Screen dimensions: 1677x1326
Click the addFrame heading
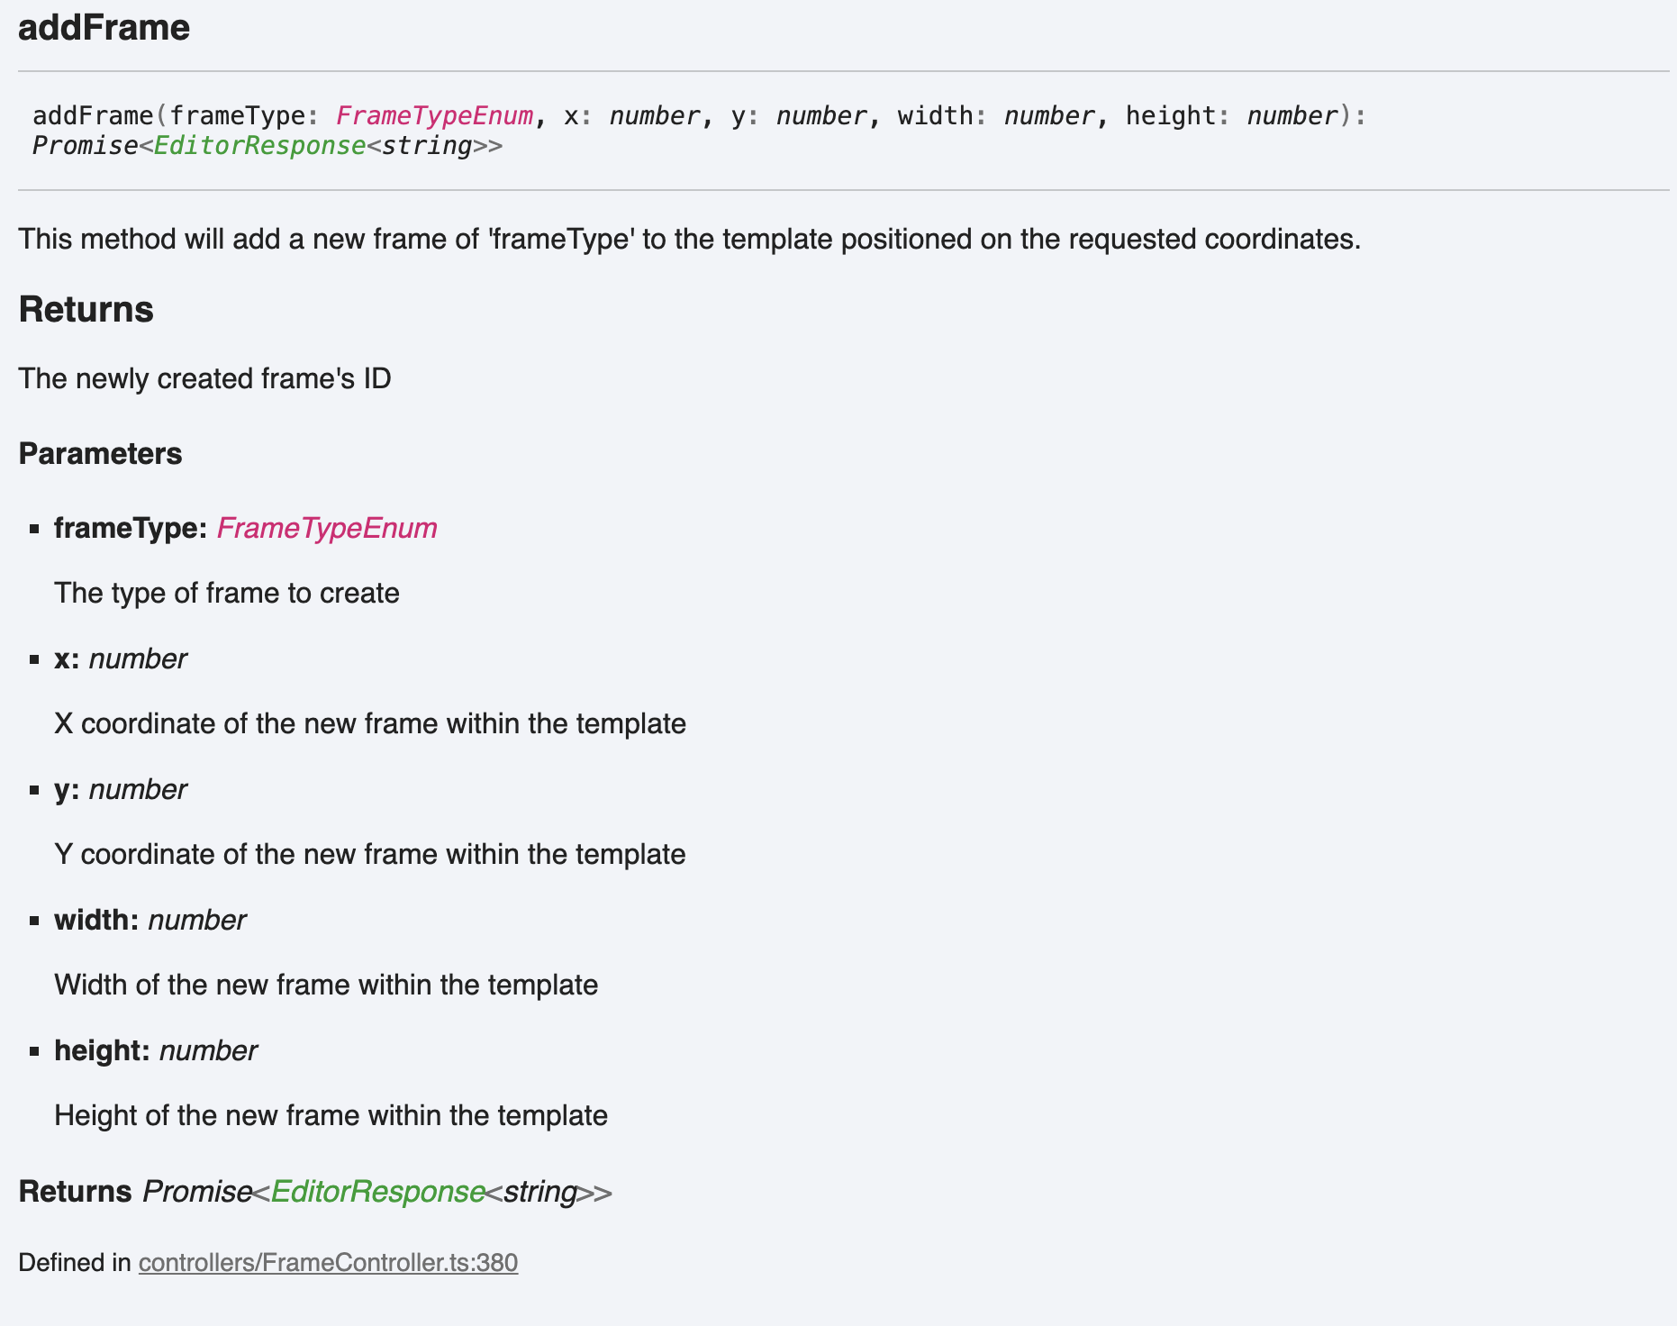pos(104,28)
